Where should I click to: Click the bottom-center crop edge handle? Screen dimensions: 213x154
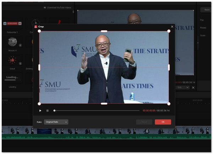tap(104, 104)
